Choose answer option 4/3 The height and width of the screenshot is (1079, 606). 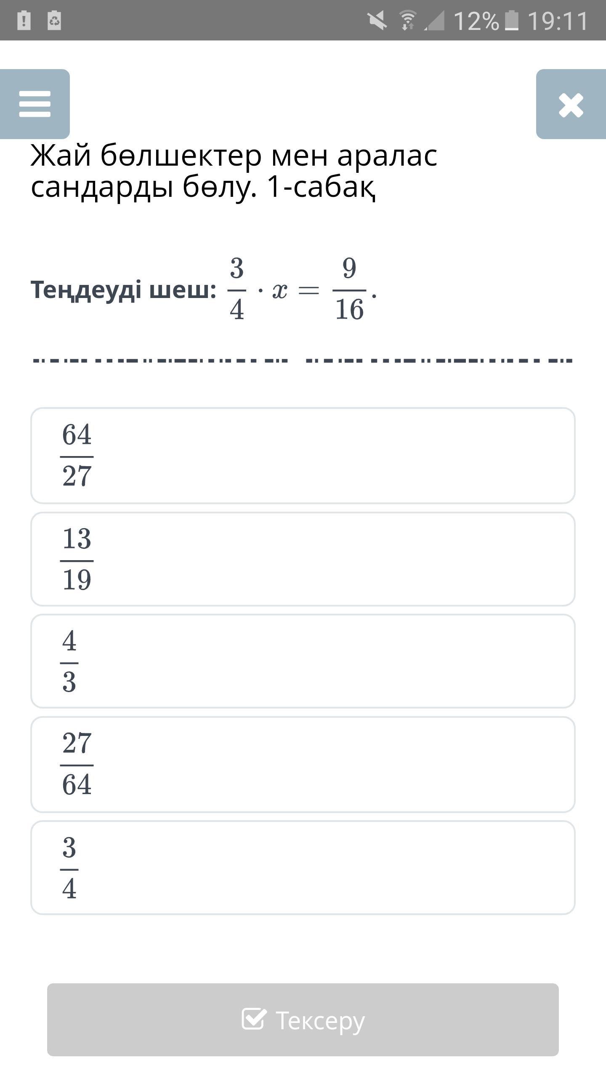303,661
